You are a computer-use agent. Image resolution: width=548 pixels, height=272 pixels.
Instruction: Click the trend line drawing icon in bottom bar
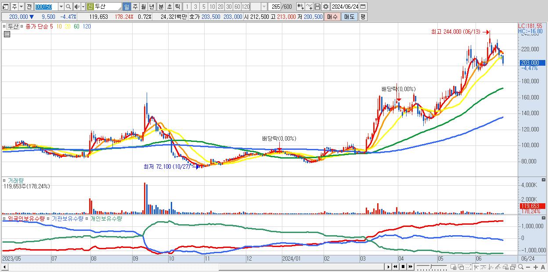[x=498, y=267]
